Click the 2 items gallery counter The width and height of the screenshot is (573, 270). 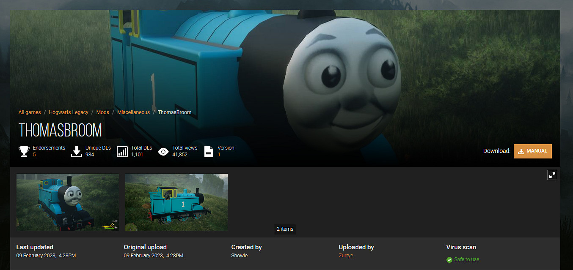click(285, 229)
